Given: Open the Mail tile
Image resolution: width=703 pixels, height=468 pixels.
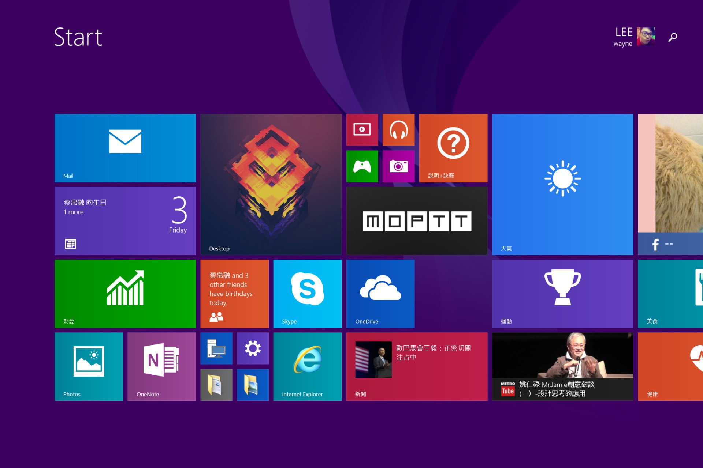Looking at the screenshot, I should (x=125, y=148).
